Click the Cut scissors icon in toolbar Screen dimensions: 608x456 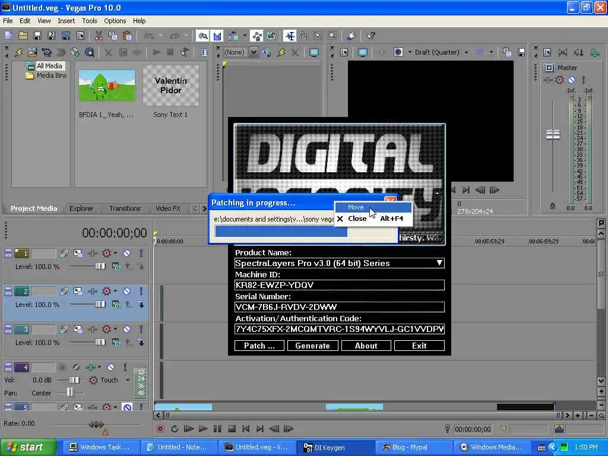coord(99,36)
